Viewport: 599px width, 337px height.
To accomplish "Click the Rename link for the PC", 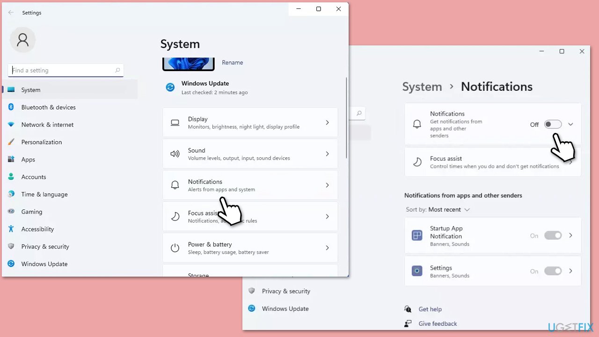I will pos(232,63).
